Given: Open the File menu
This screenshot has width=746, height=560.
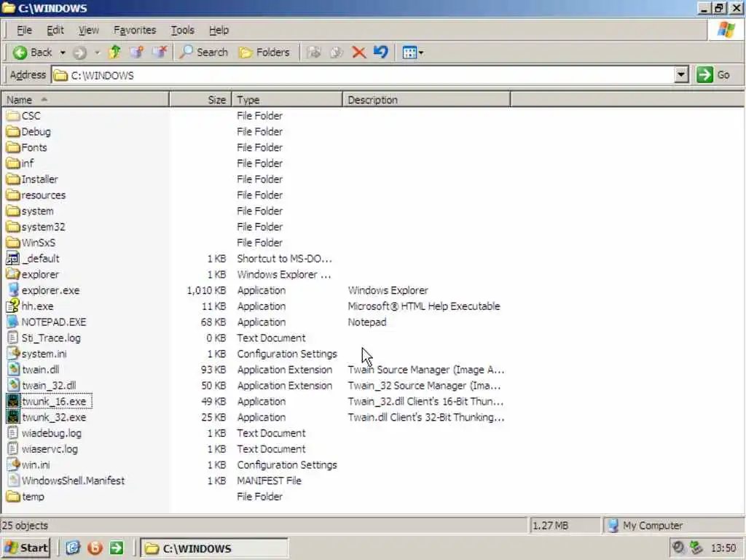Looking at the screenshot, I should click(24, 30).
